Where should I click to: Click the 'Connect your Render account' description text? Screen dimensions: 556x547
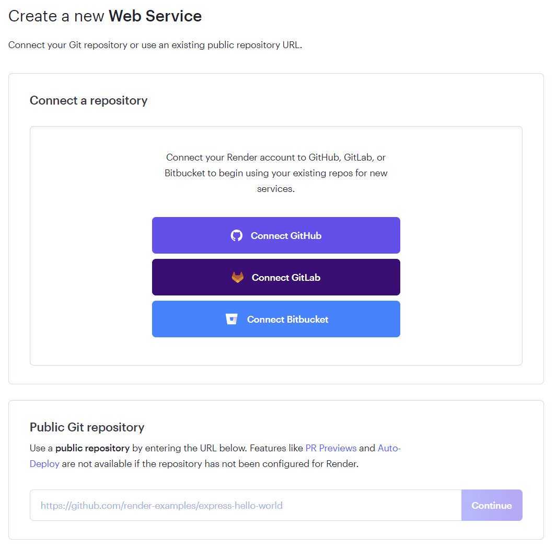point(276,173)
